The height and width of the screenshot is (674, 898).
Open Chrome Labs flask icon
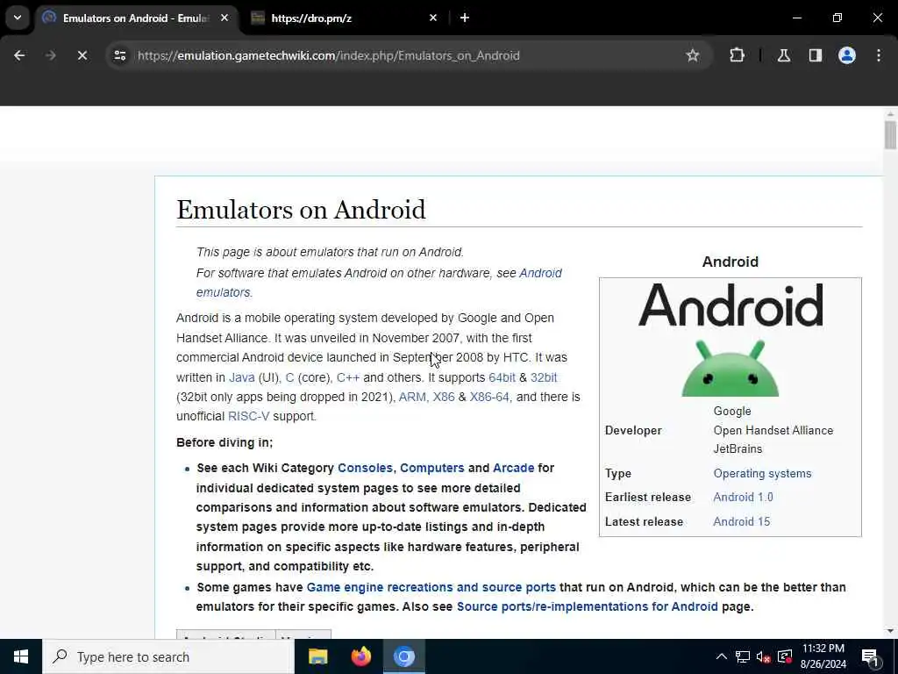pyautogui.click(x=784, y=55)
